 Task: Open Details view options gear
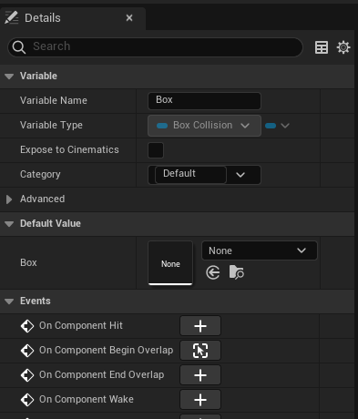(343, 47)
